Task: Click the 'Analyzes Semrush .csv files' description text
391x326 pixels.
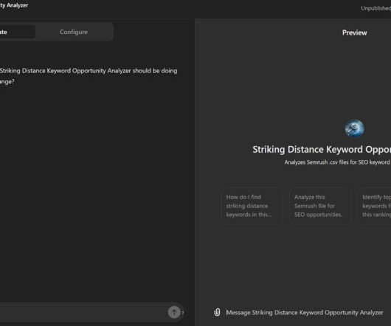Action: 338,162
